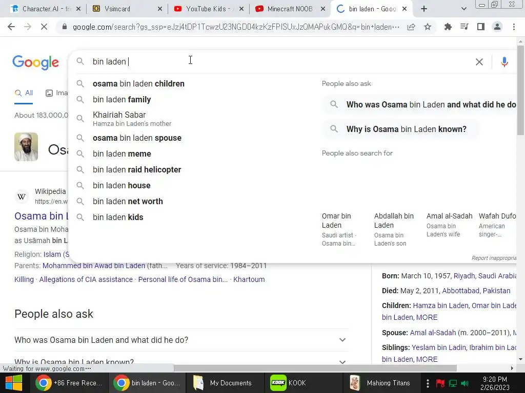Image resolution: width=525 pixels, height=393 pixels.
Task: Click Report inappropriate predictions link
Action: 494,258
